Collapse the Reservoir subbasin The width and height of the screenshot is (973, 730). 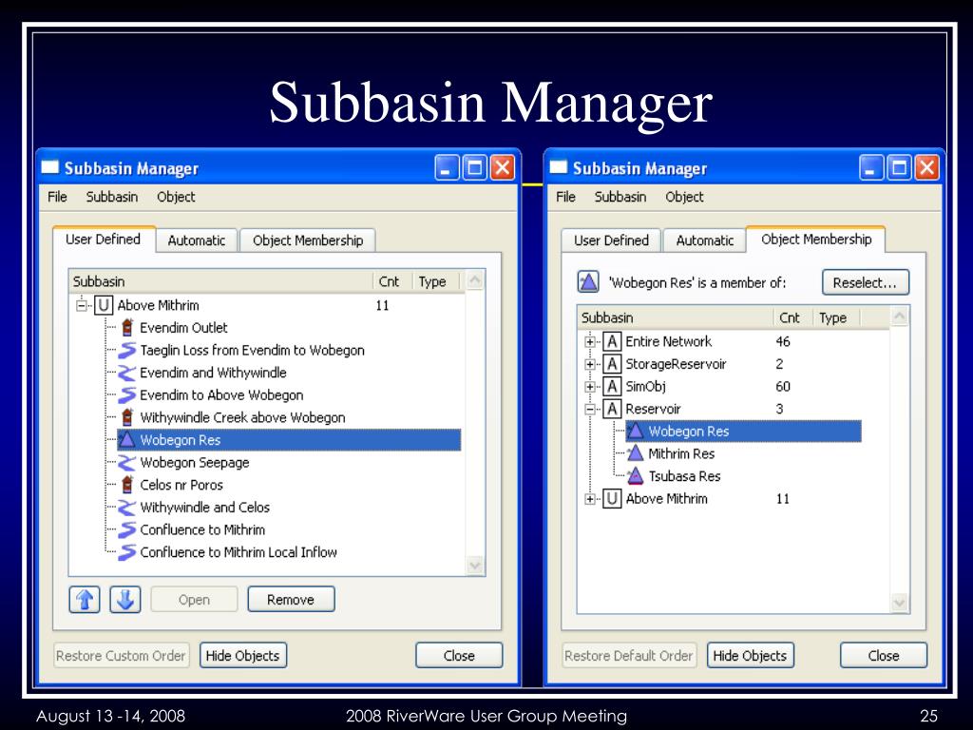point(590,409)
